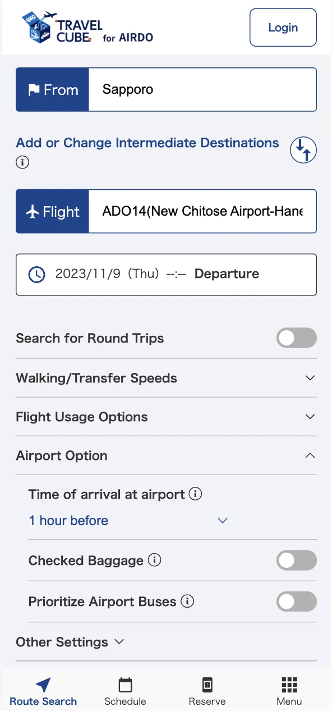Expand Walking/Transfer Speeds section
This screenshot has height=711, width=332.
pos(166,378)
